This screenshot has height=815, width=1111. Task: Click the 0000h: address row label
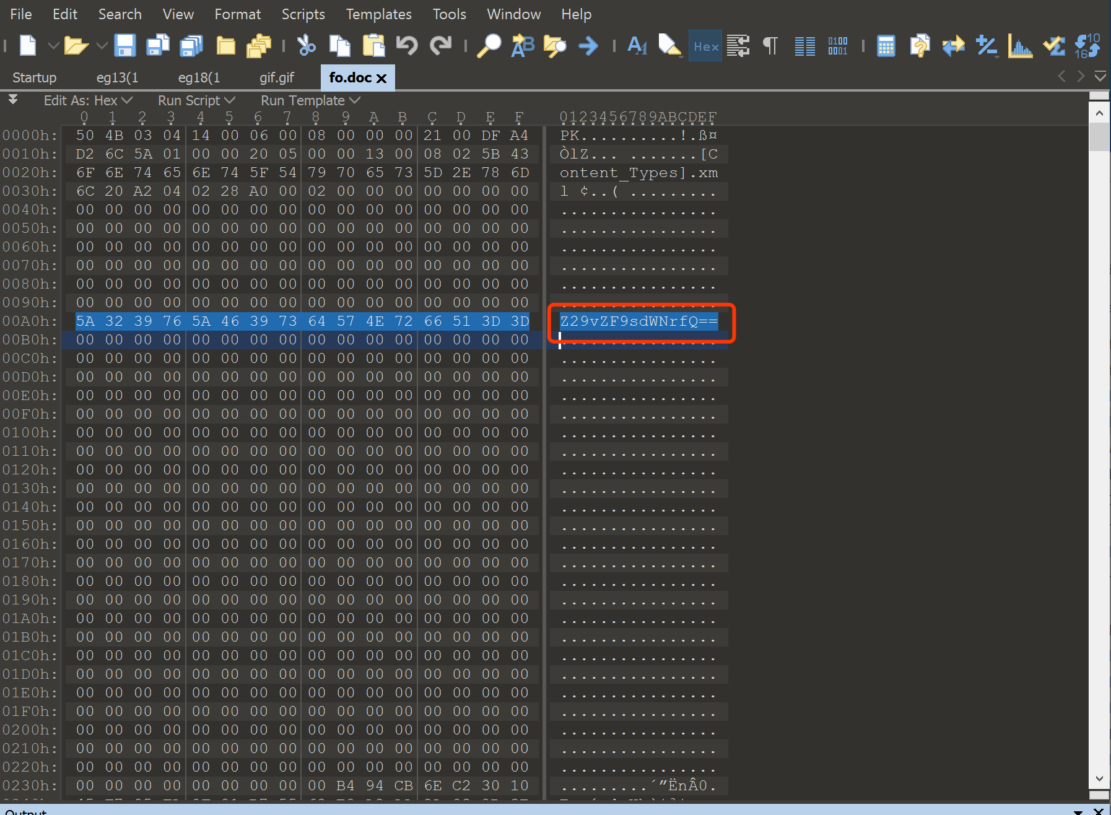[30, 135]
